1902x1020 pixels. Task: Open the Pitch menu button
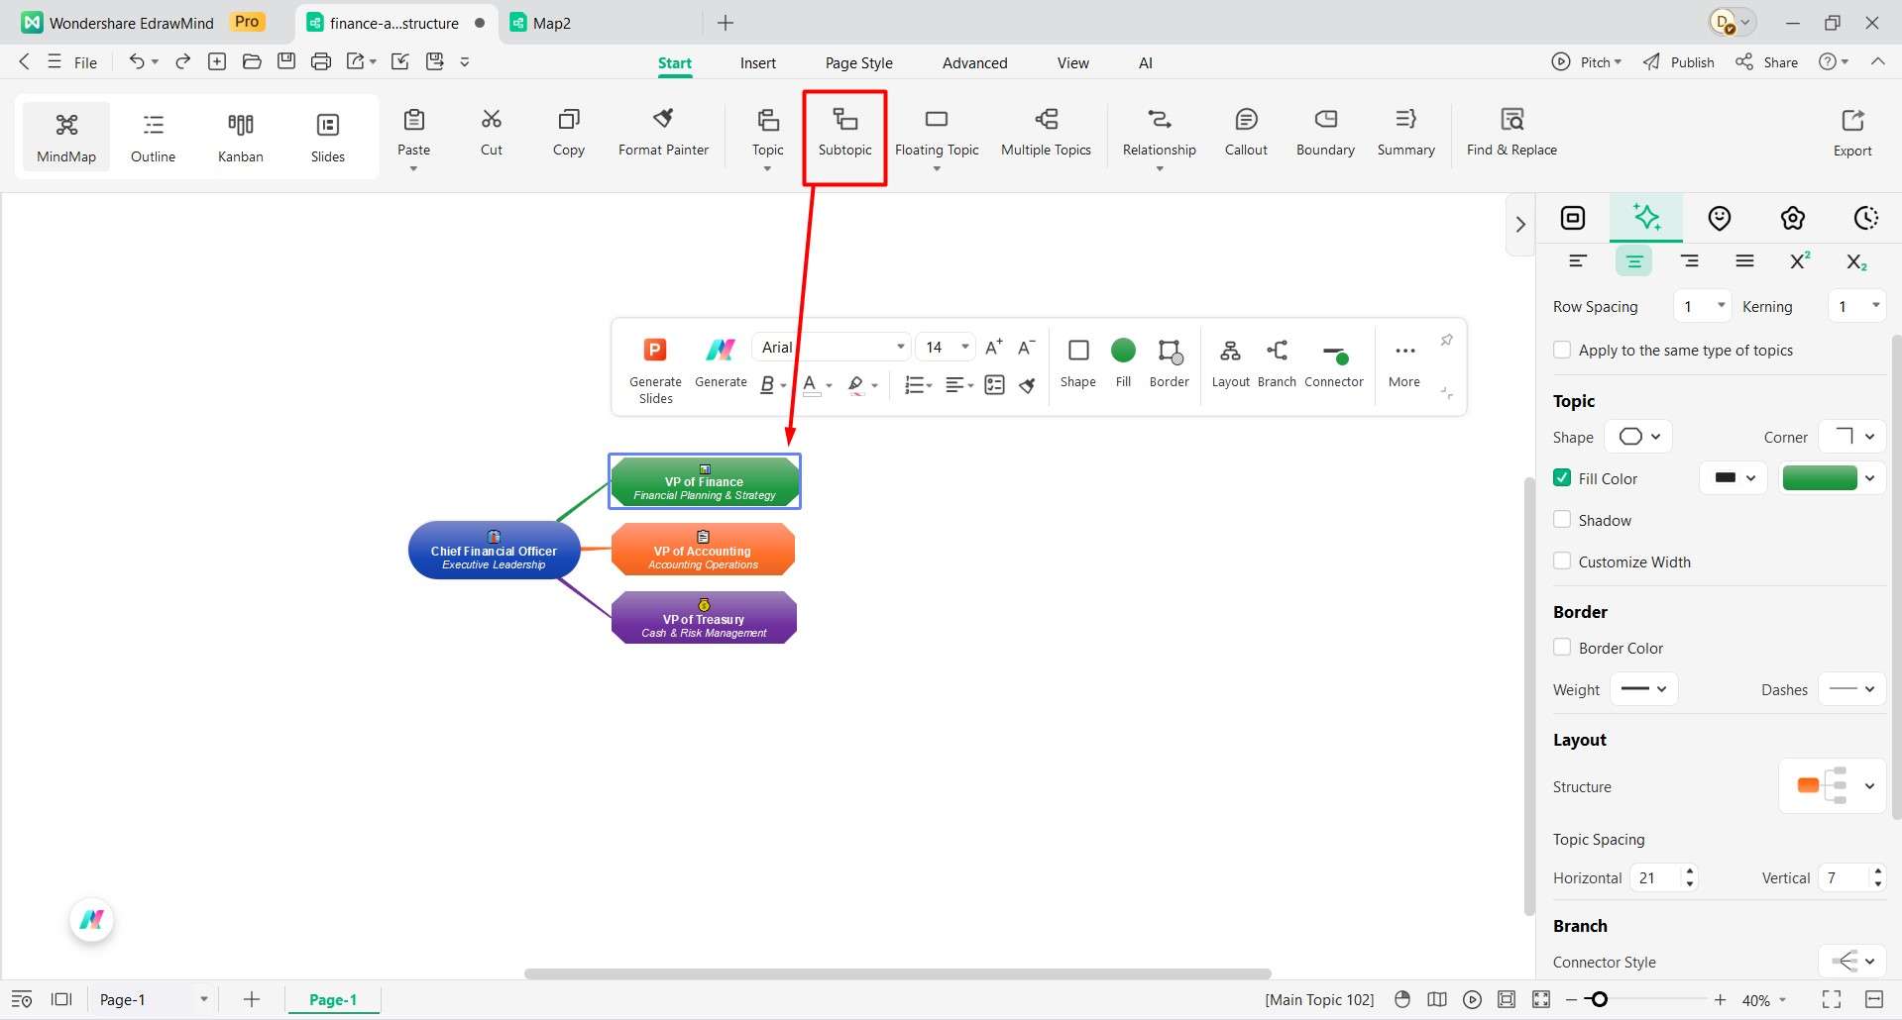[1586, 61]
